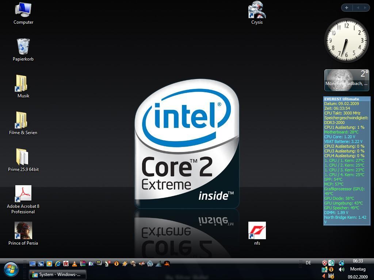The image size is (374, 280).
Task: Launch EVEREST orange info Quick Launch icon
Action: tap(117, 264)
